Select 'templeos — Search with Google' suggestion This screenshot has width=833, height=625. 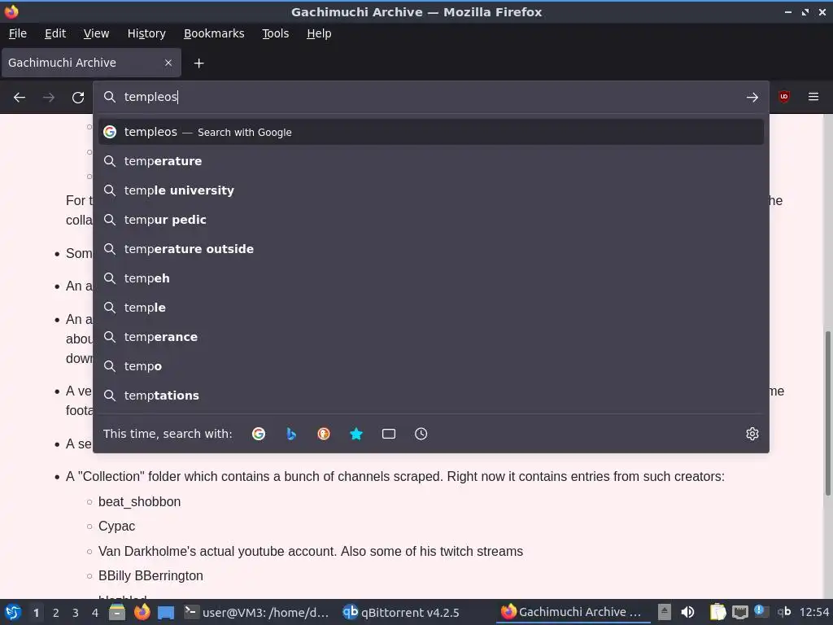pyautogui.click(x=431, y=132)
